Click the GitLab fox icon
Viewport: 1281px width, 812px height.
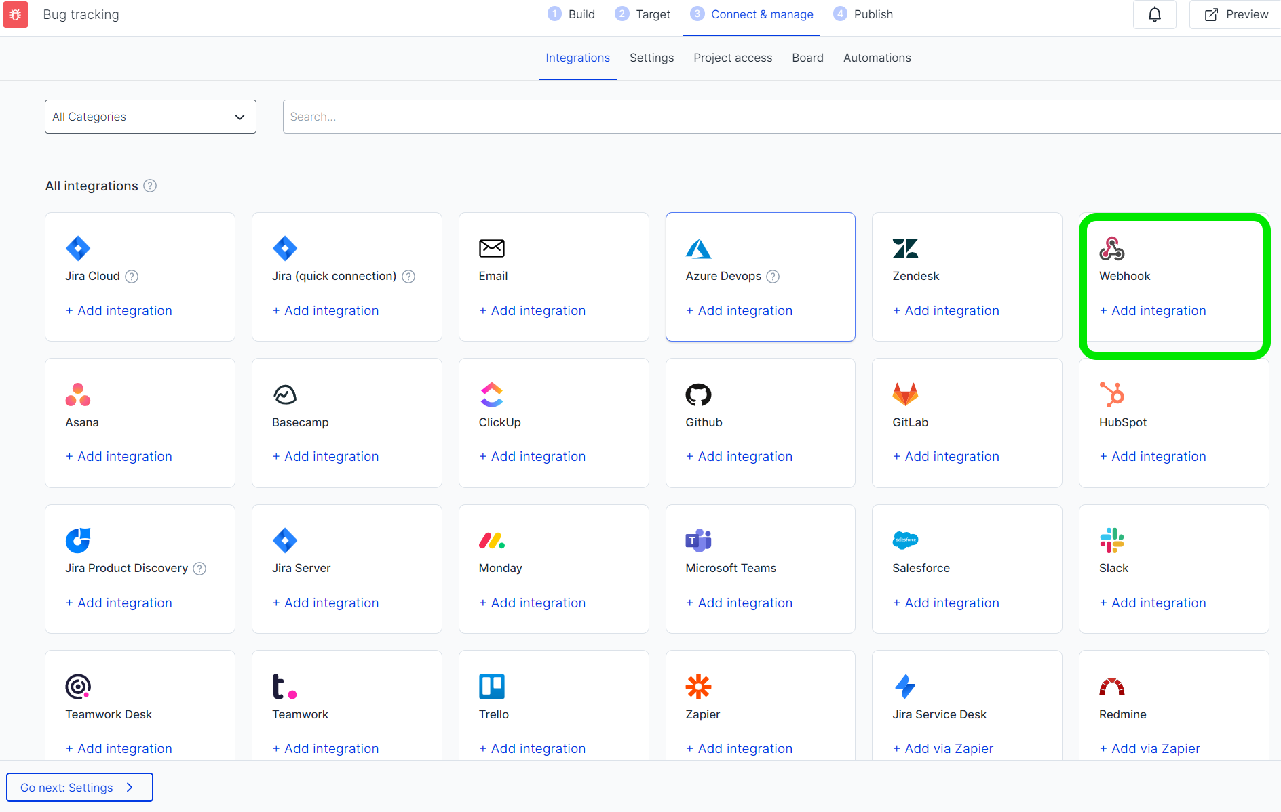(x=905, y=394)
